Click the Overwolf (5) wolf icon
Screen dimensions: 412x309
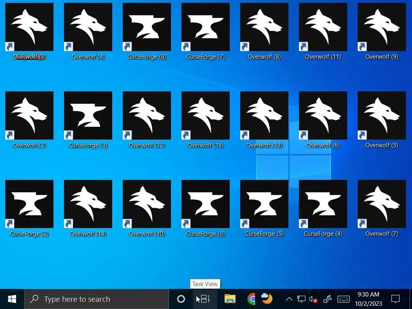(381, 115)
